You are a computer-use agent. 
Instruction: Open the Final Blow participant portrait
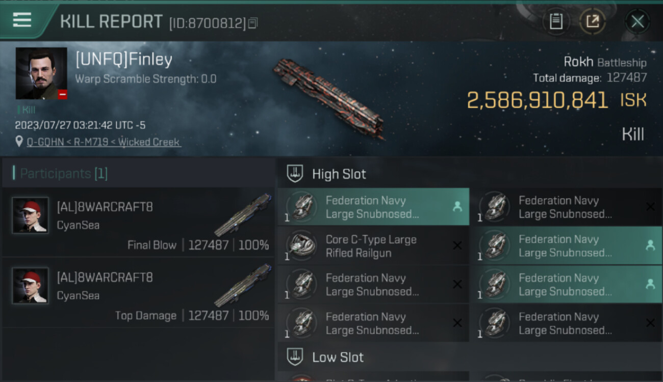(31, 215)
